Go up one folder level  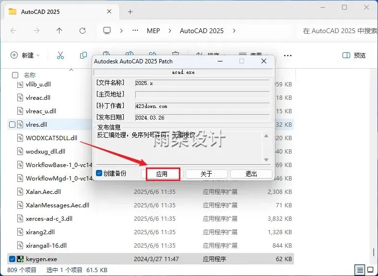coord(59,31)
